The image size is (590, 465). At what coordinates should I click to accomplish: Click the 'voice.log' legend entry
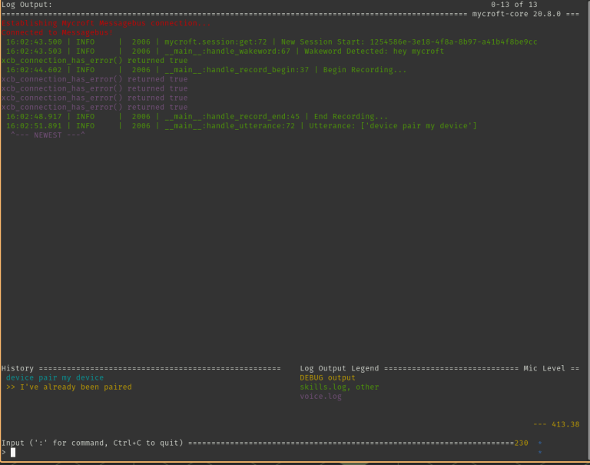click(x=320, y=396)
